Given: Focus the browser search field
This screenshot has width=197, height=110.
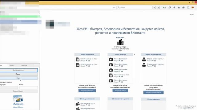Looking at the screenshot, I should 135,7.
